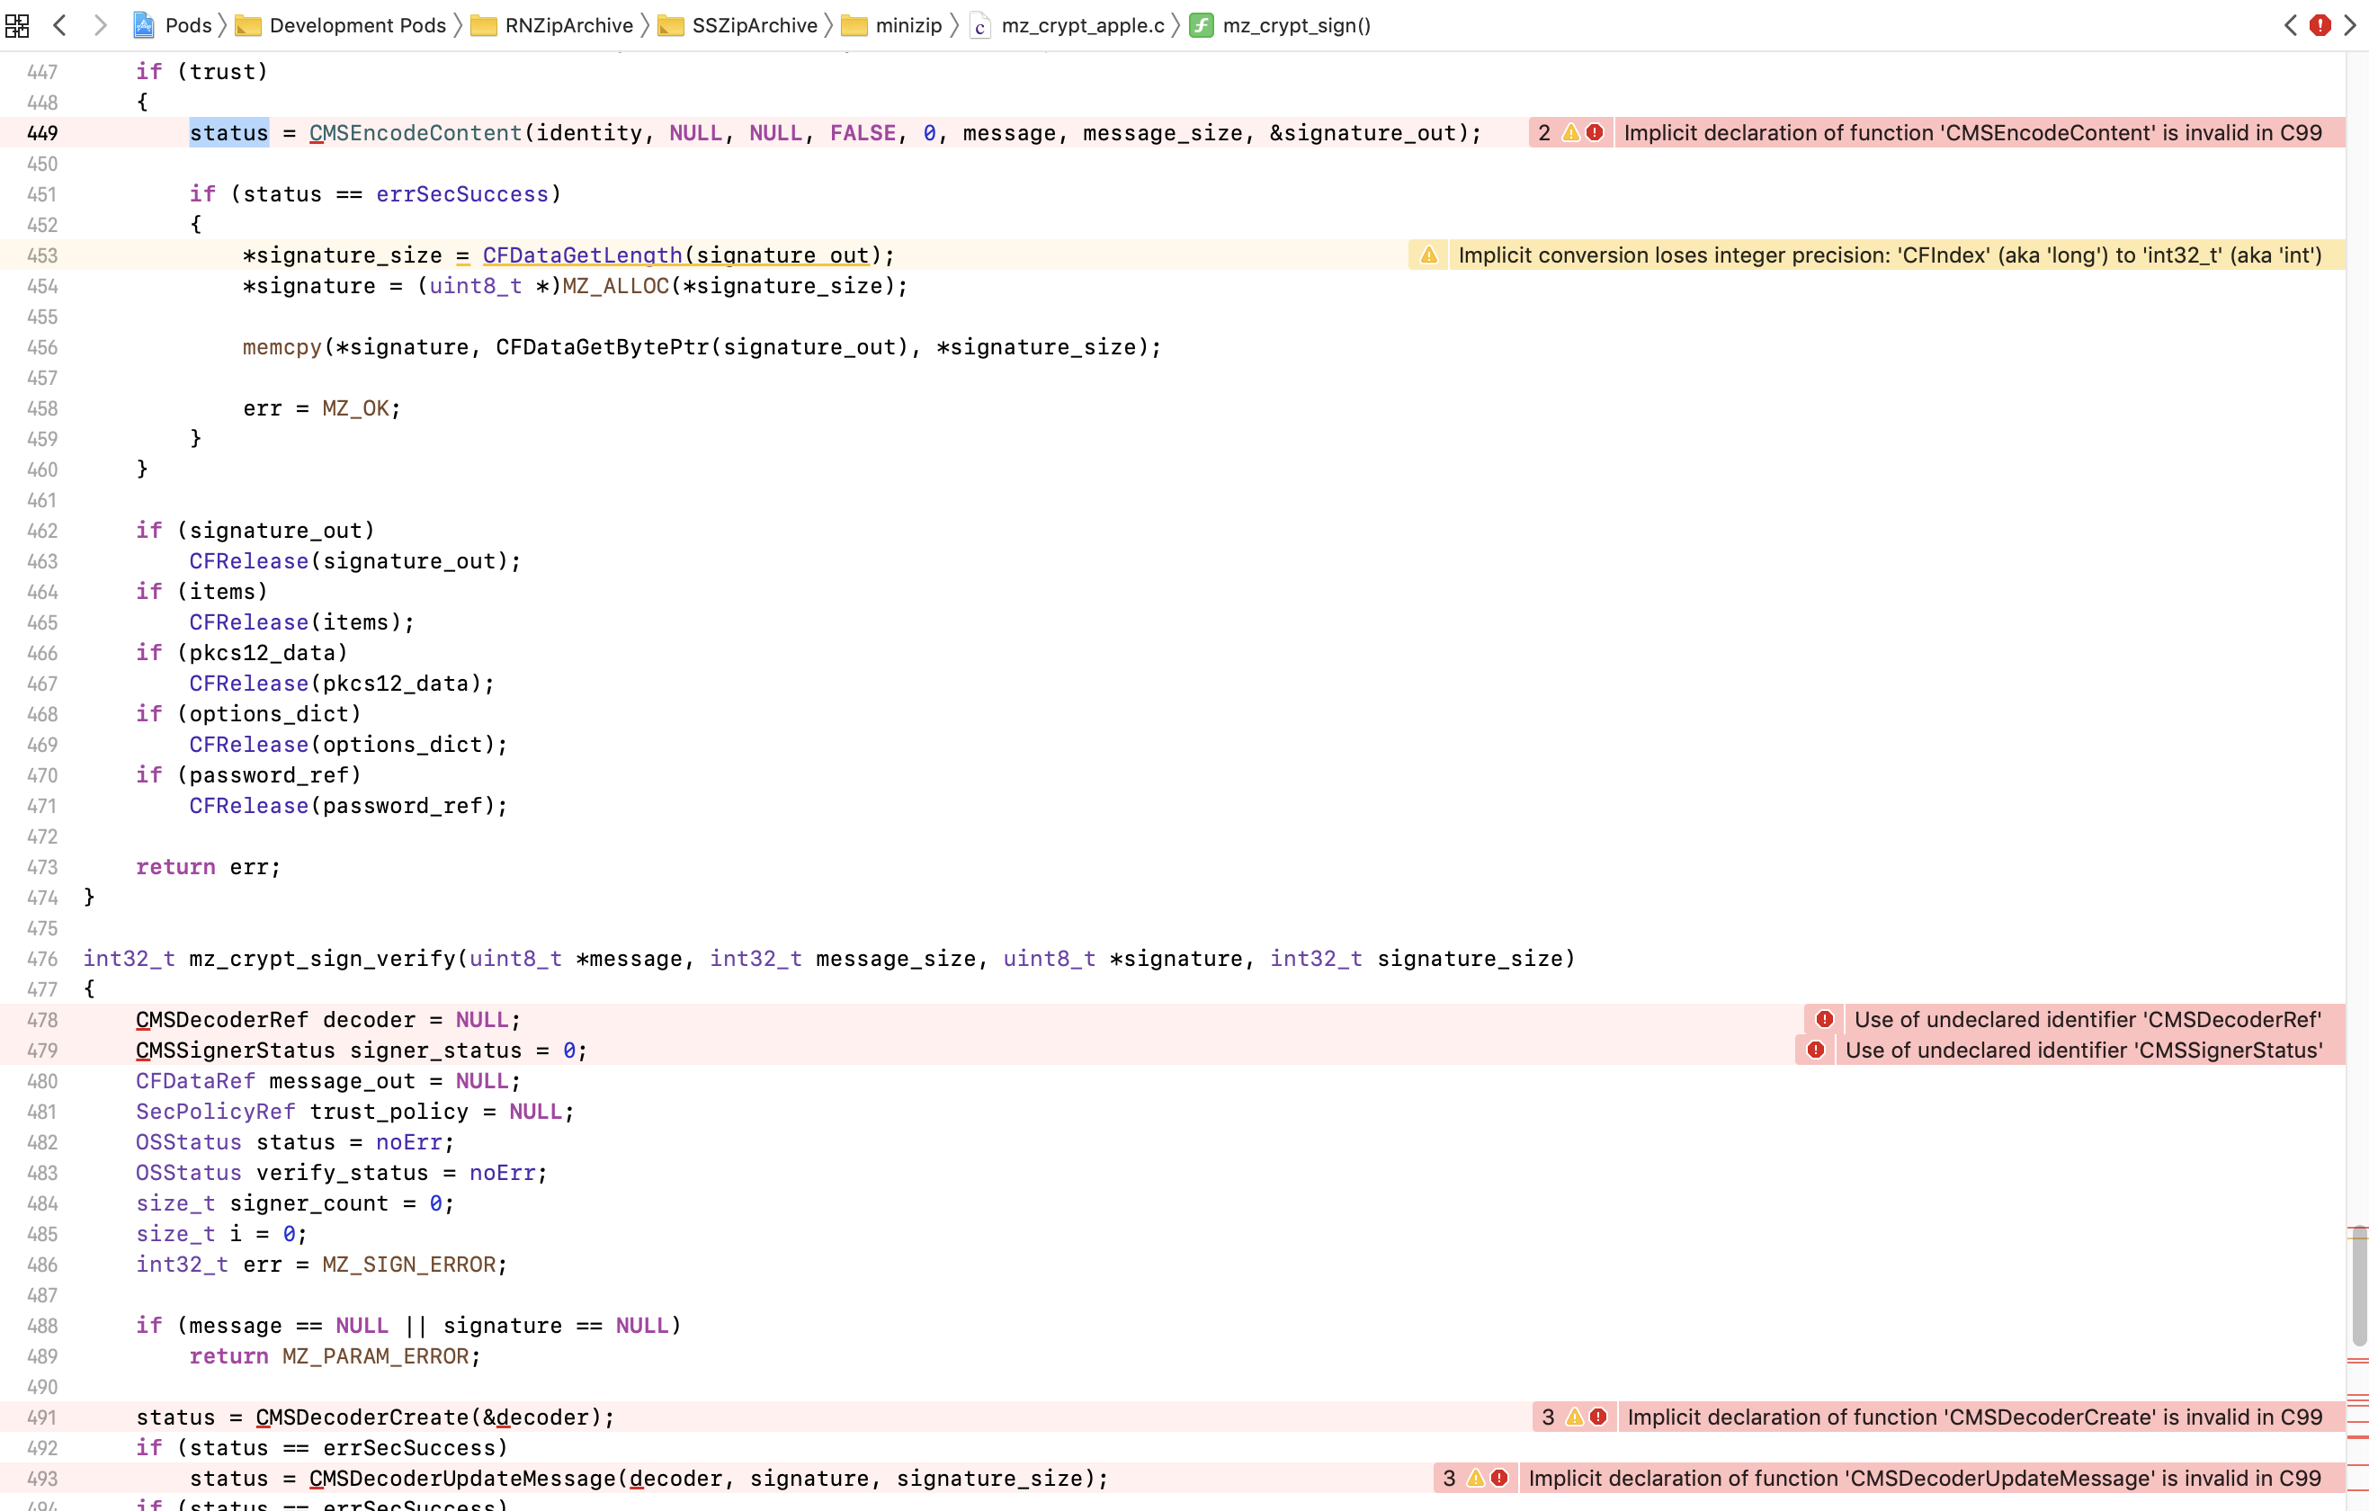The height and width of the screenshot is (1511, 2369).
Task: Click the red error stop icon in jump bar
Action: [2320, 25]
